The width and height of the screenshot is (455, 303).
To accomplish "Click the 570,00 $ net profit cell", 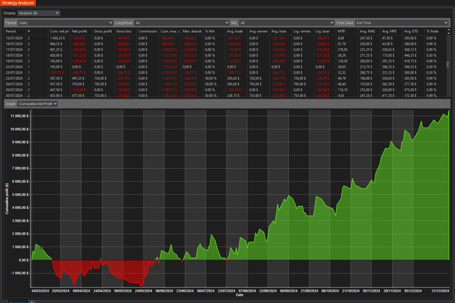I will (78, 84).
